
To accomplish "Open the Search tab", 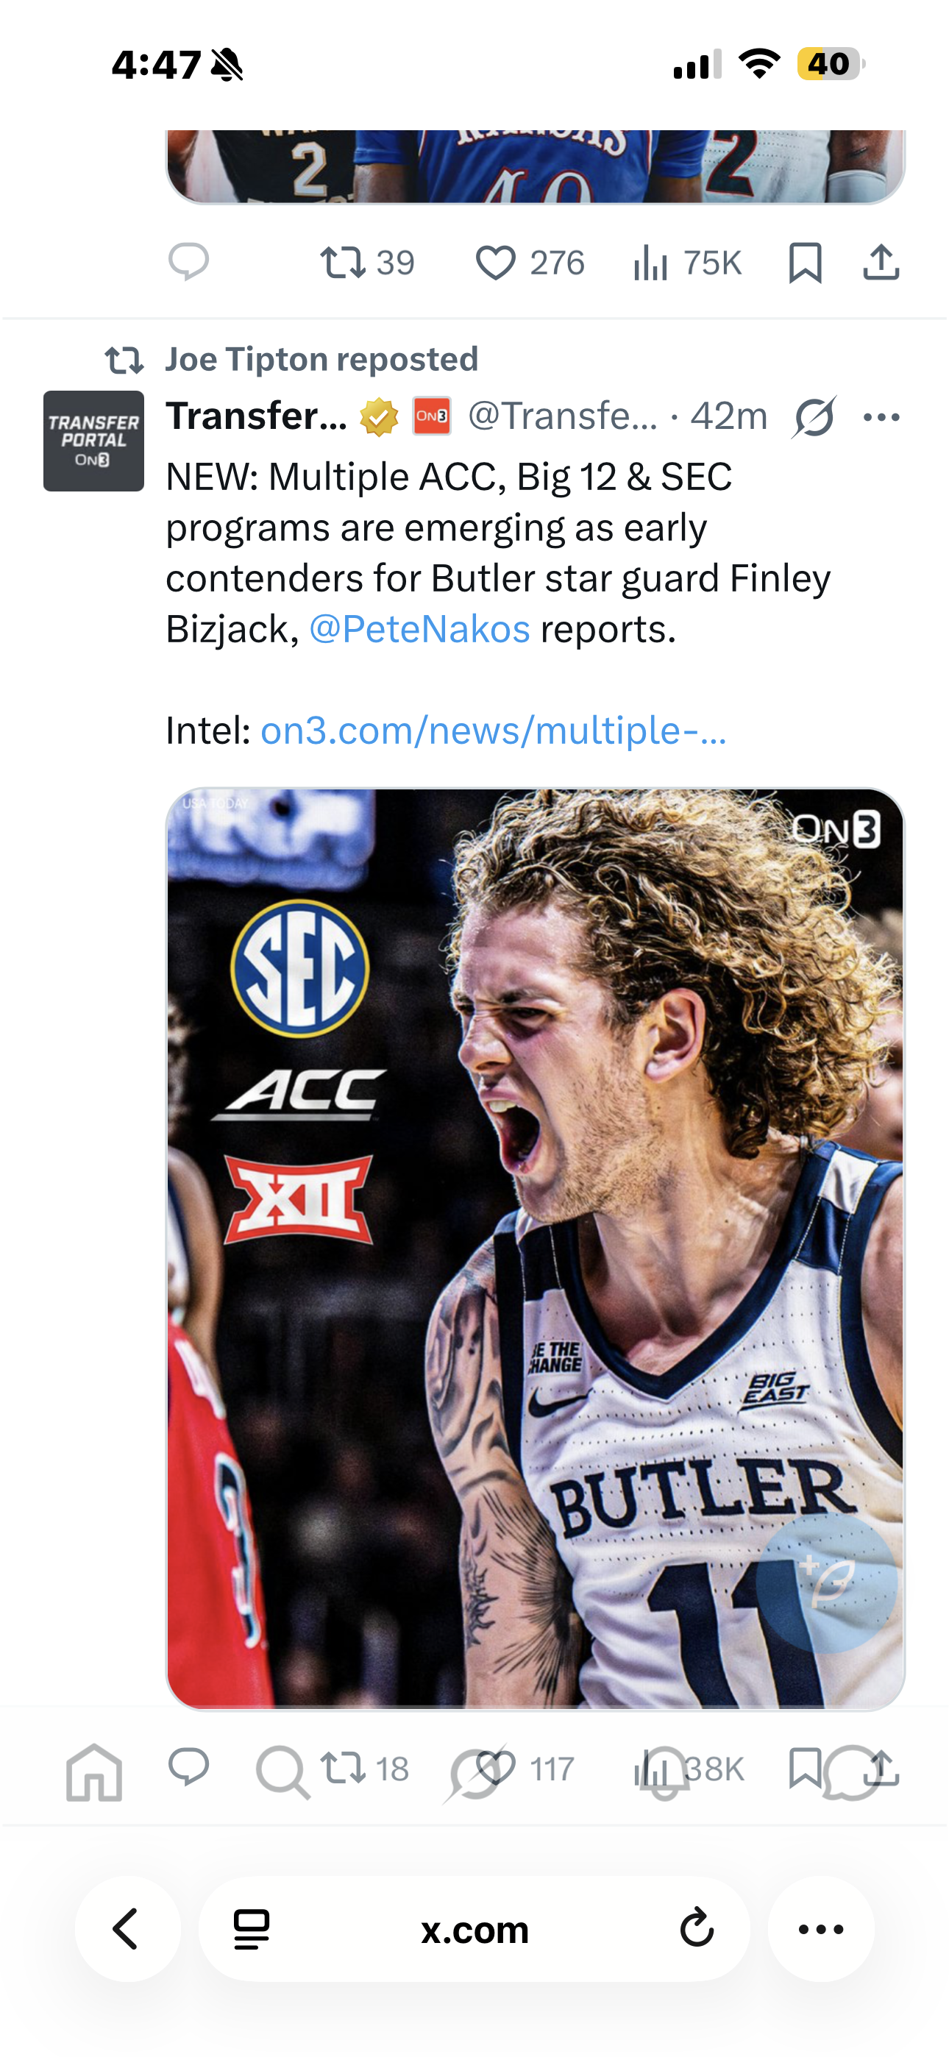I will click(281, 1773).
